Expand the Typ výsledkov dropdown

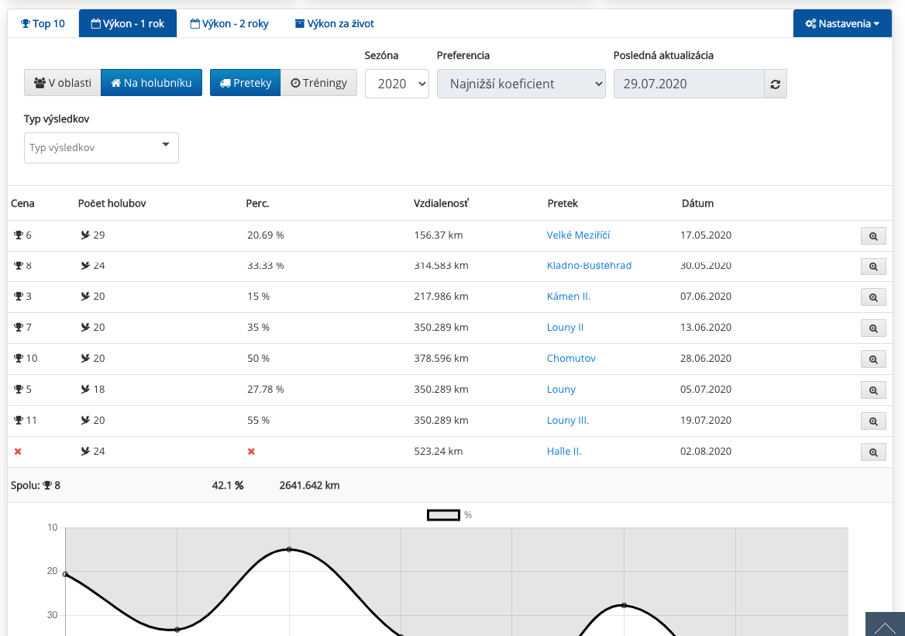101,148
